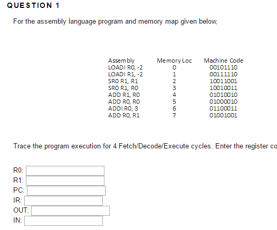Click the Machine Code column header
The height and width of the screenshot is (230, 277).
pyautogui.click(x=224, y=61)
